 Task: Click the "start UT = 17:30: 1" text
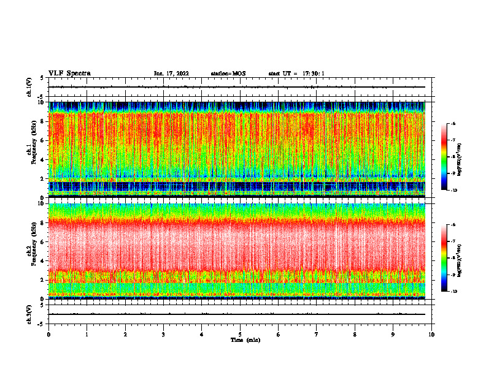(296, 74)
